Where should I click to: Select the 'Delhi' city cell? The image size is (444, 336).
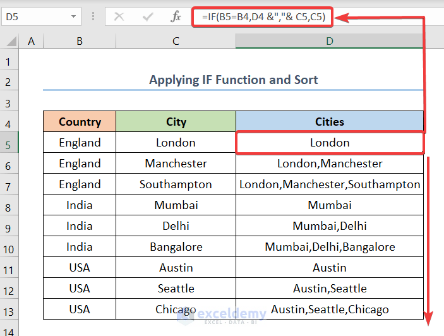[176, 226]
